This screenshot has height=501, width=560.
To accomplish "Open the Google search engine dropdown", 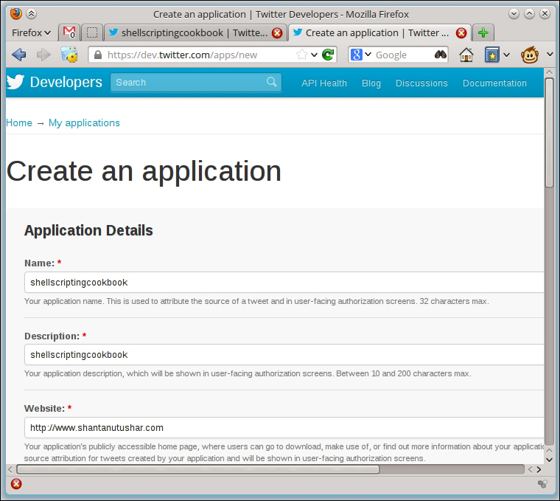I will 361,55.
